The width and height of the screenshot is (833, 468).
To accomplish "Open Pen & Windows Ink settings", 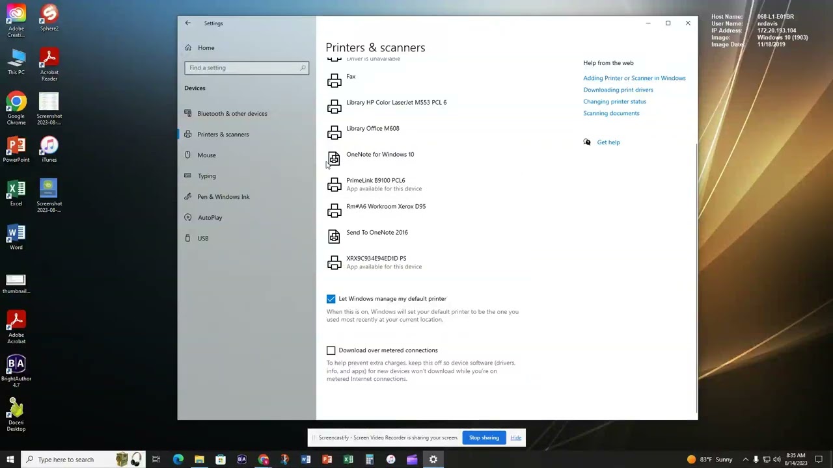I will click(x=246, y=197).
